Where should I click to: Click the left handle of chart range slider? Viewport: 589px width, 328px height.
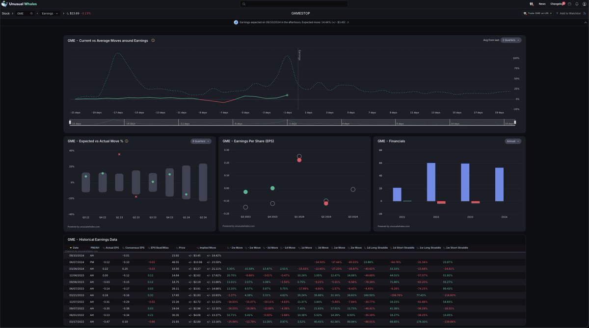pos(70,122)
